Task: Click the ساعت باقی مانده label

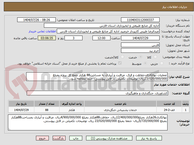Action: [x=25, y=38]
